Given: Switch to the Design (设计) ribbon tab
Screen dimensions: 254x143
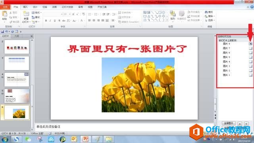Looking at the screenshot, I should tap(35, 7).
